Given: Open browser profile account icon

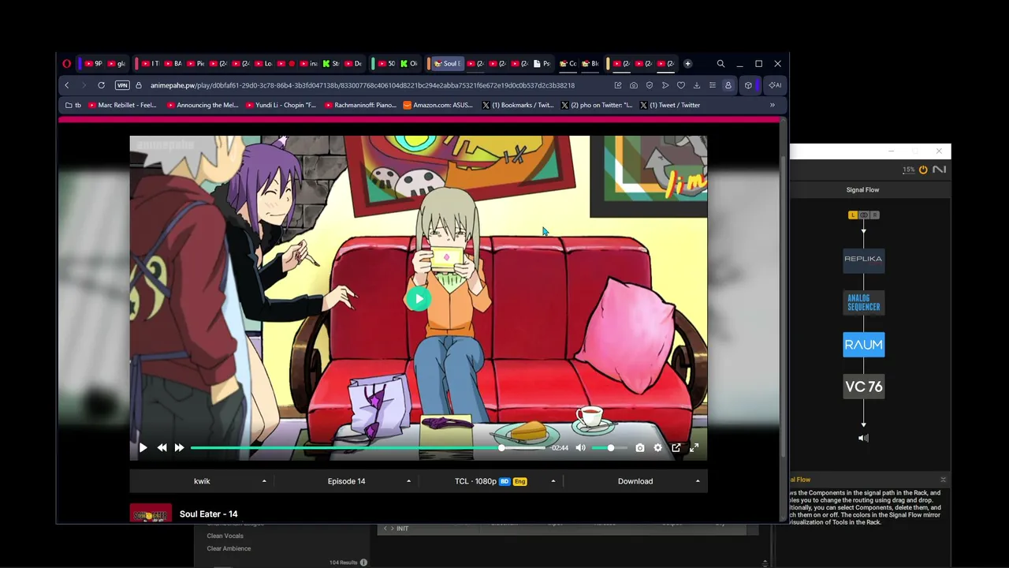Looking at the screenshot, I should tap(728, 85).
